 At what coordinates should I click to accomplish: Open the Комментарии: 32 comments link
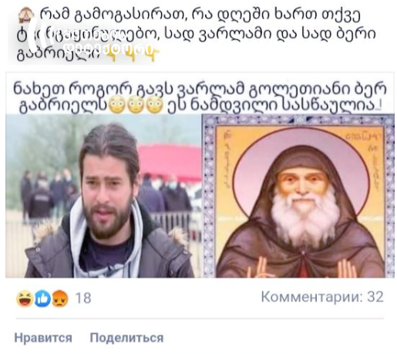322,297
